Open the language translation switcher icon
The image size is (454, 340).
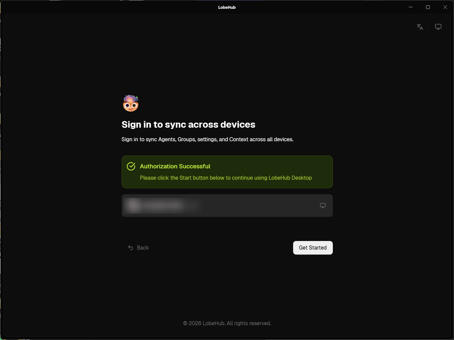(x=420, y=27)
